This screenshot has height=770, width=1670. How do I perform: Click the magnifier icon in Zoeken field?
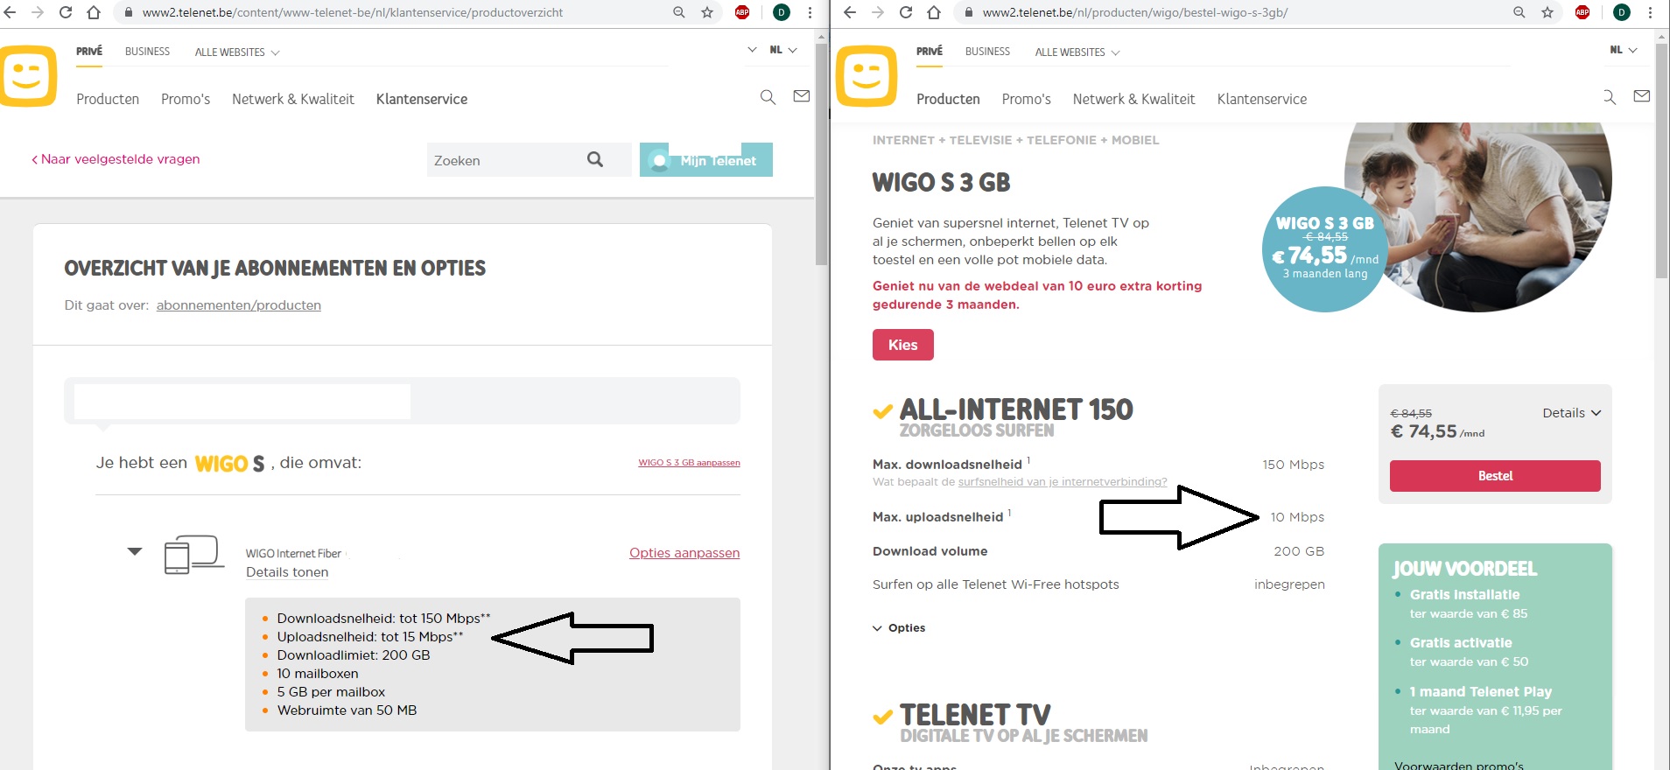click(595, 159)
